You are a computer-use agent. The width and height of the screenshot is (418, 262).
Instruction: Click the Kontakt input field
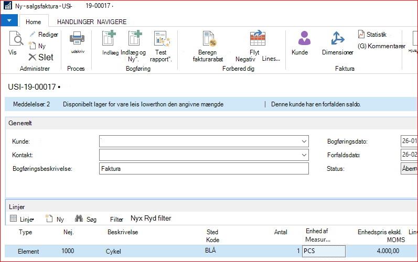click(204, 155)
